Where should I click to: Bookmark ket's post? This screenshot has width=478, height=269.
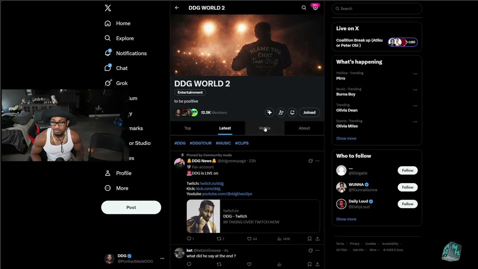310,264
